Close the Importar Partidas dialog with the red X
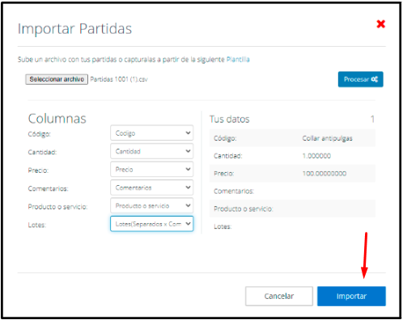Screen dimensions: 403x320 (380, 24)
